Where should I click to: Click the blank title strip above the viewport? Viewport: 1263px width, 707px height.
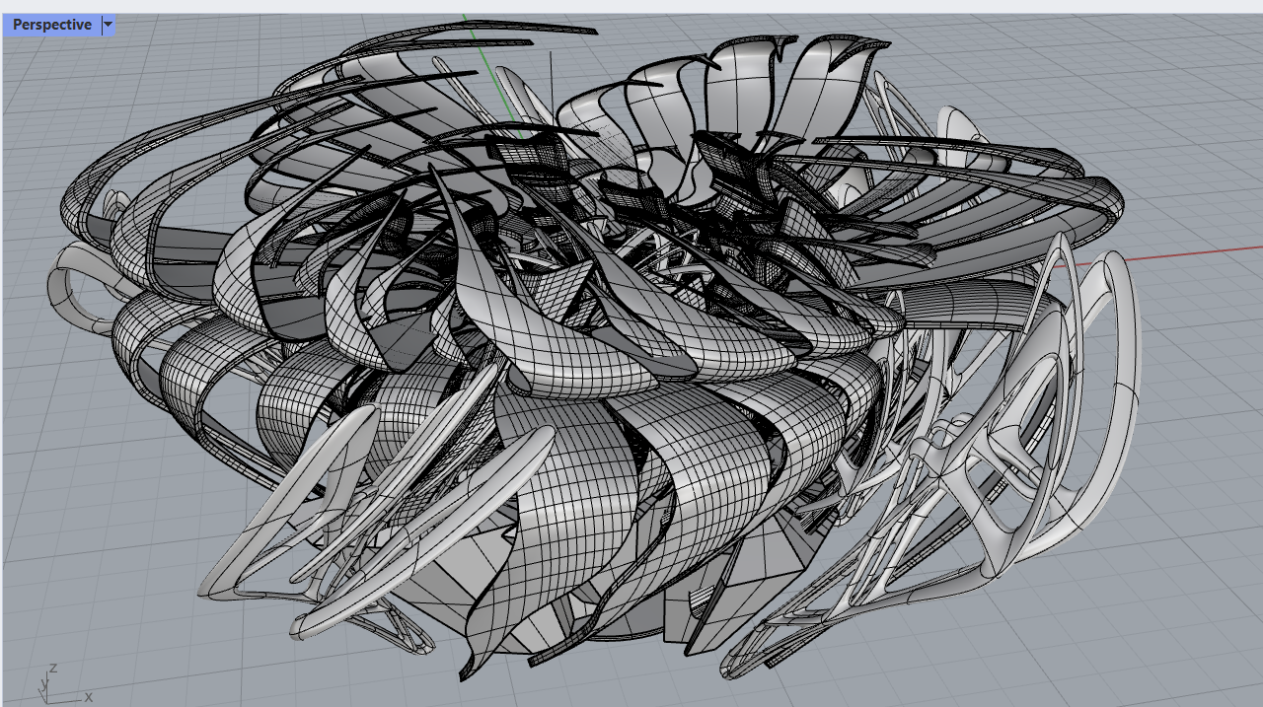631,6
